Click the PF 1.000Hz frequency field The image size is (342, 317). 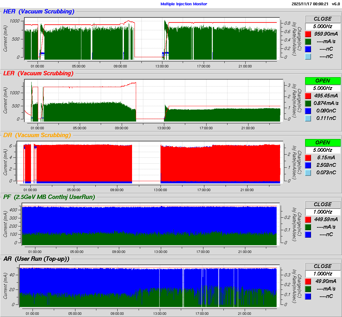[x=323, y=212]
